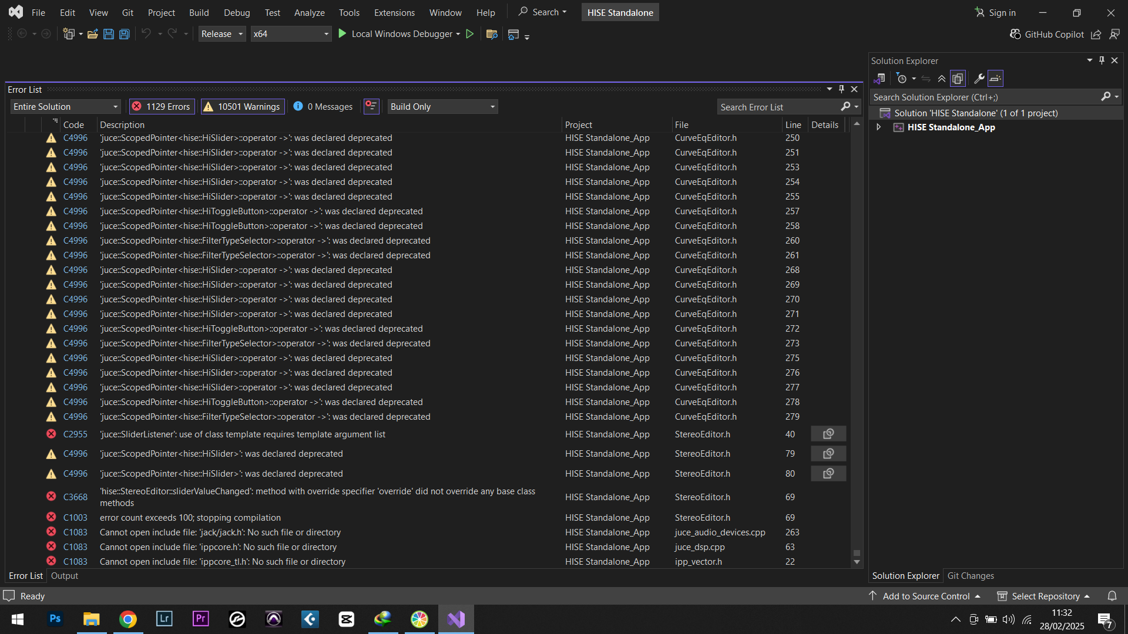Click the Find in Files folder-search icon

click(x=492, y=34)
